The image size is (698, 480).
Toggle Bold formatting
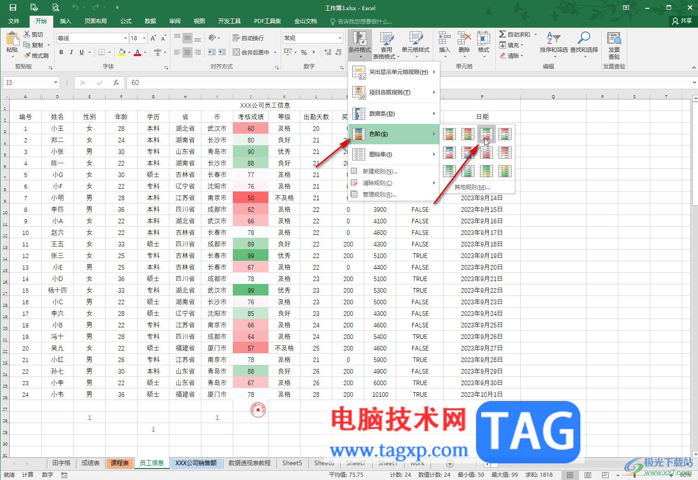[61, 52]
